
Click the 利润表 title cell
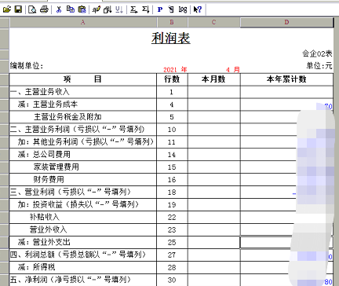point(171,38)
